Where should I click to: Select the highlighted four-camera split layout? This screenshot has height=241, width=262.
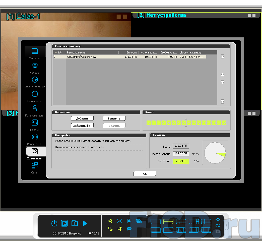click(168, 222)
